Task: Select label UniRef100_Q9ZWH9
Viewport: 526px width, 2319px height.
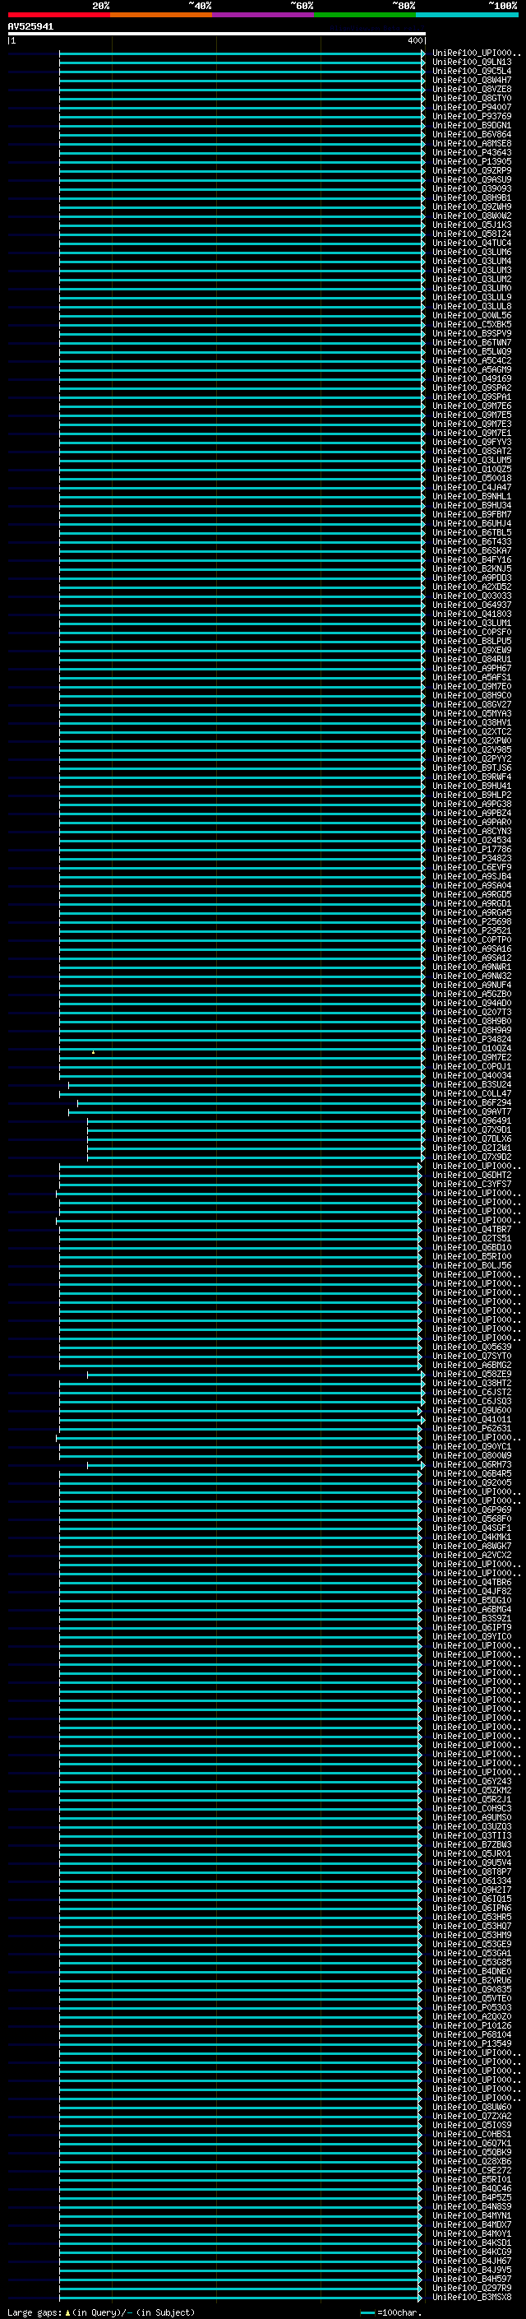Action: 472,206
